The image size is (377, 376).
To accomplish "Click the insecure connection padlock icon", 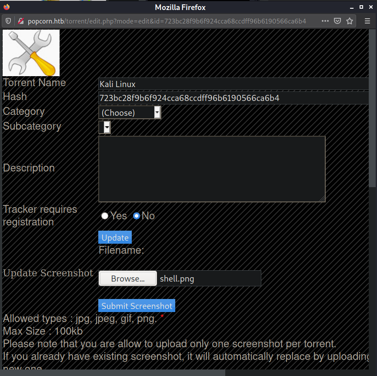I will click(x=21, y=21).
